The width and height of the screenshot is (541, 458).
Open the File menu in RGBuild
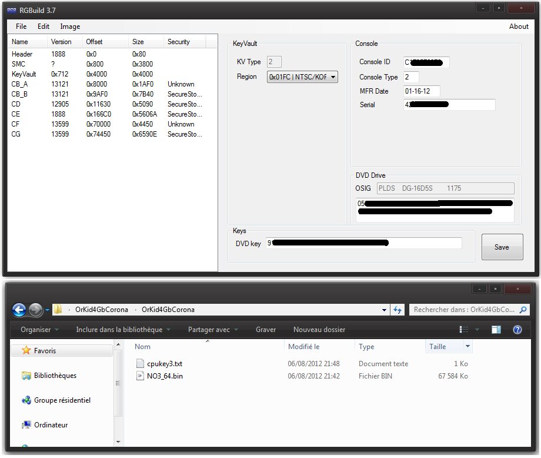tap(21, 26)
